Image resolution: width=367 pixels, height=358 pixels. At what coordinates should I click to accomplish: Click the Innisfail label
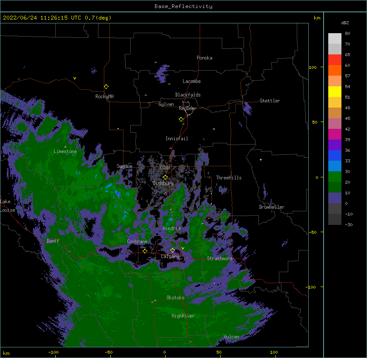177,139
